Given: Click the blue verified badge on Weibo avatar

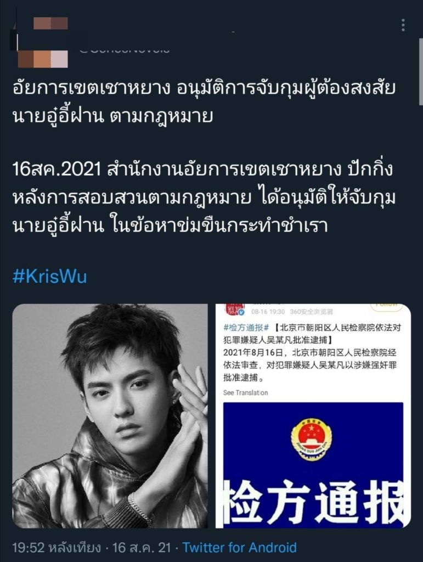Looking at the screenshot, I should point(241,313).
